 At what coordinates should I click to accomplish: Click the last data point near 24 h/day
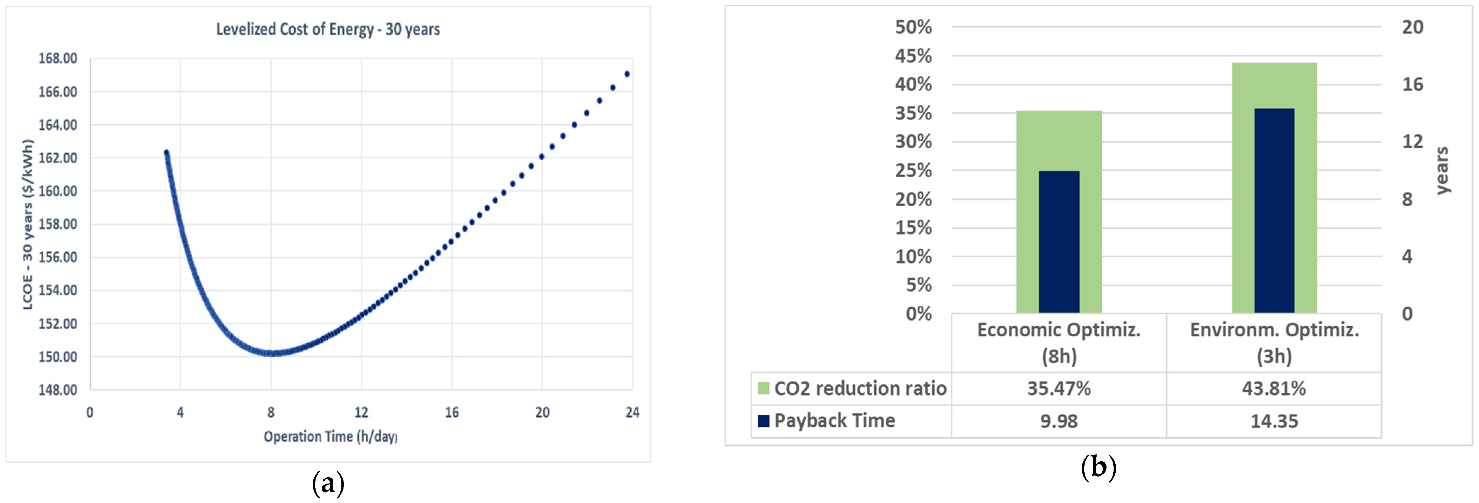[x=626, y=74]
